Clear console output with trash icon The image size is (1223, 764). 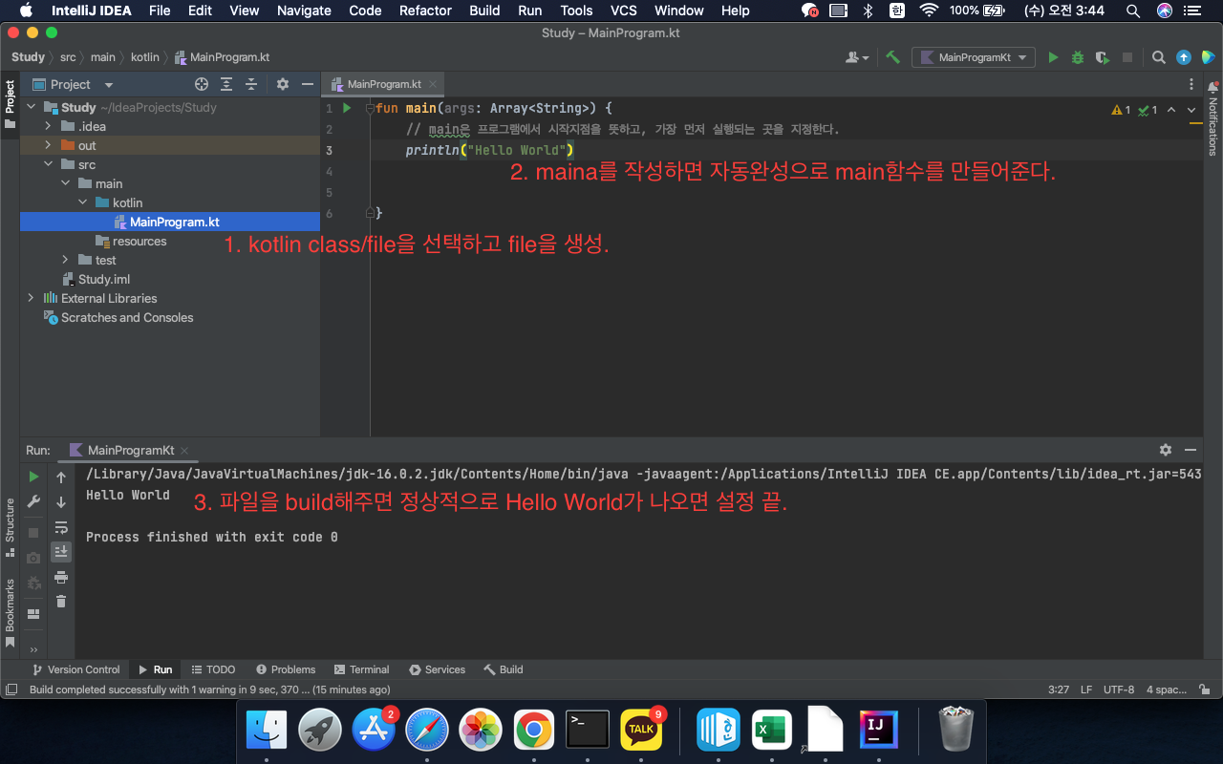click(61, 602)
